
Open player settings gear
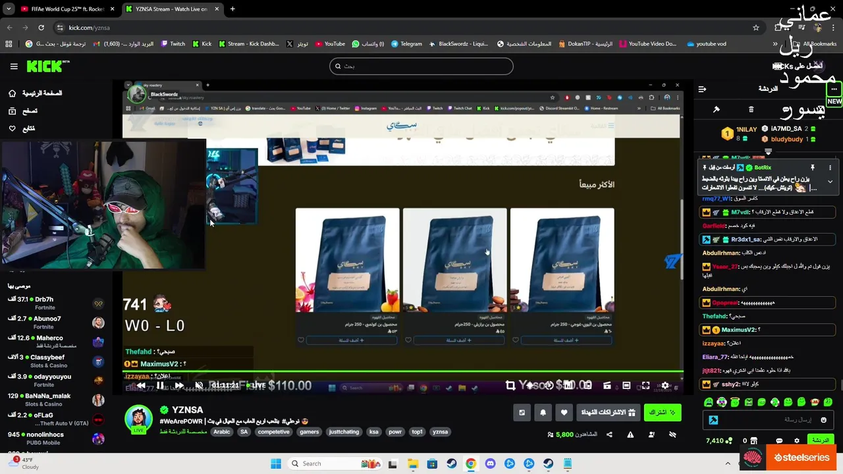click(665, 386)
